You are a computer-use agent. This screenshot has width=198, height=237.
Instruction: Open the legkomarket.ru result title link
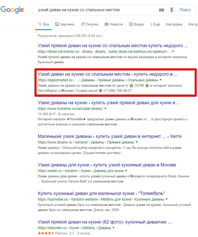click(108, 74)
